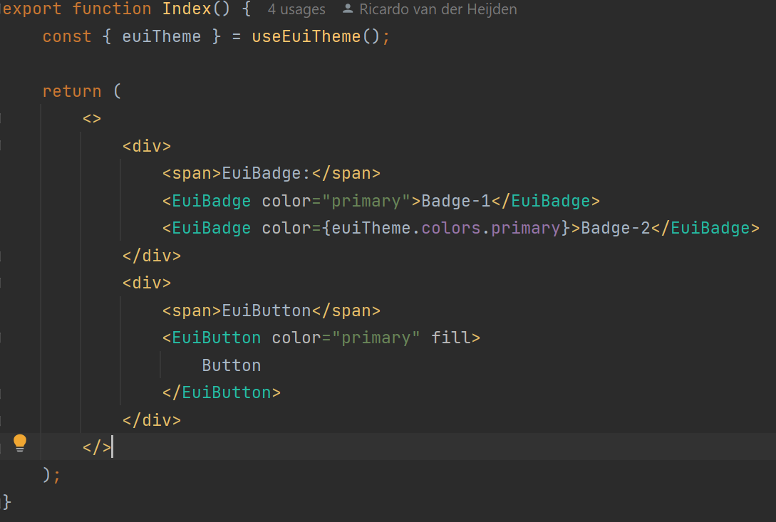Click the author name Ricardo van der Heijden

(x=436, y=9)
